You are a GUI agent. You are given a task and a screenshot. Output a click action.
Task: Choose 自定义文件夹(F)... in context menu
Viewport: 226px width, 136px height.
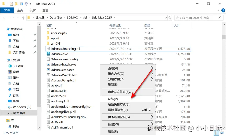(x=128, y=92)
